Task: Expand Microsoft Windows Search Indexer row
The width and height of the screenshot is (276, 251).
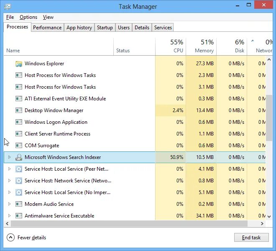Action: 9,157
